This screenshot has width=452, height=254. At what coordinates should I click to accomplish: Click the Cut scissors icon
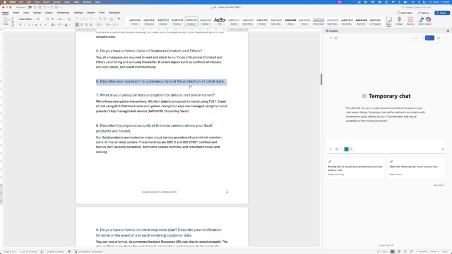click(x=12, y=18)
